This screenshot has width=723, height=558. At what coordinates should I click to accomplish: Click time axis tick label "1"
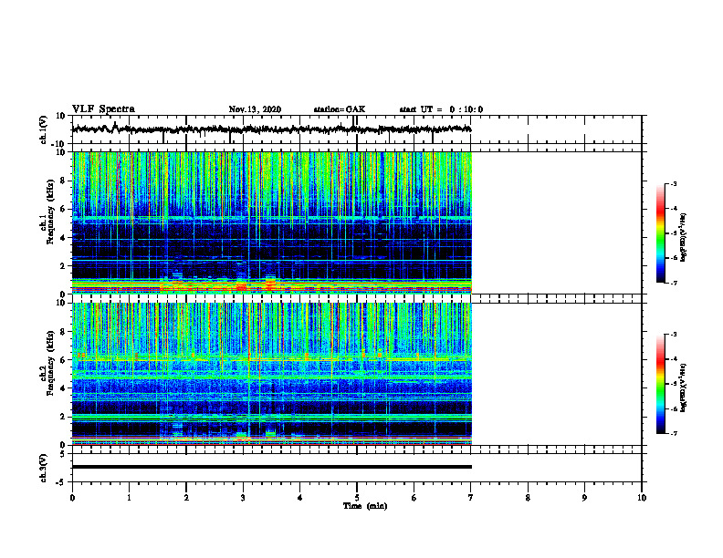(129, 498)
